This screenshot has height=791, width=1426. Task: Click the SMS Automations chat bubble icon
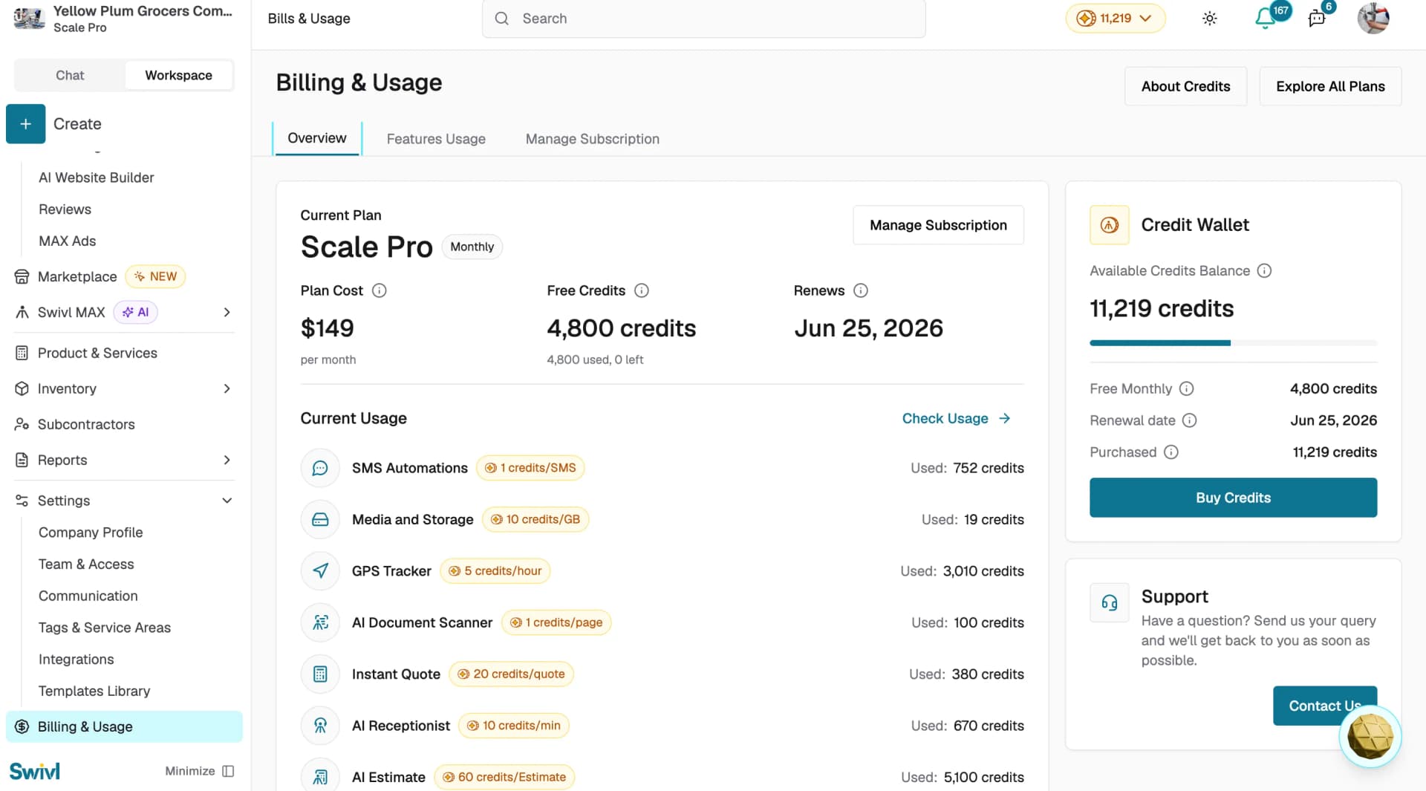[320, 468]
